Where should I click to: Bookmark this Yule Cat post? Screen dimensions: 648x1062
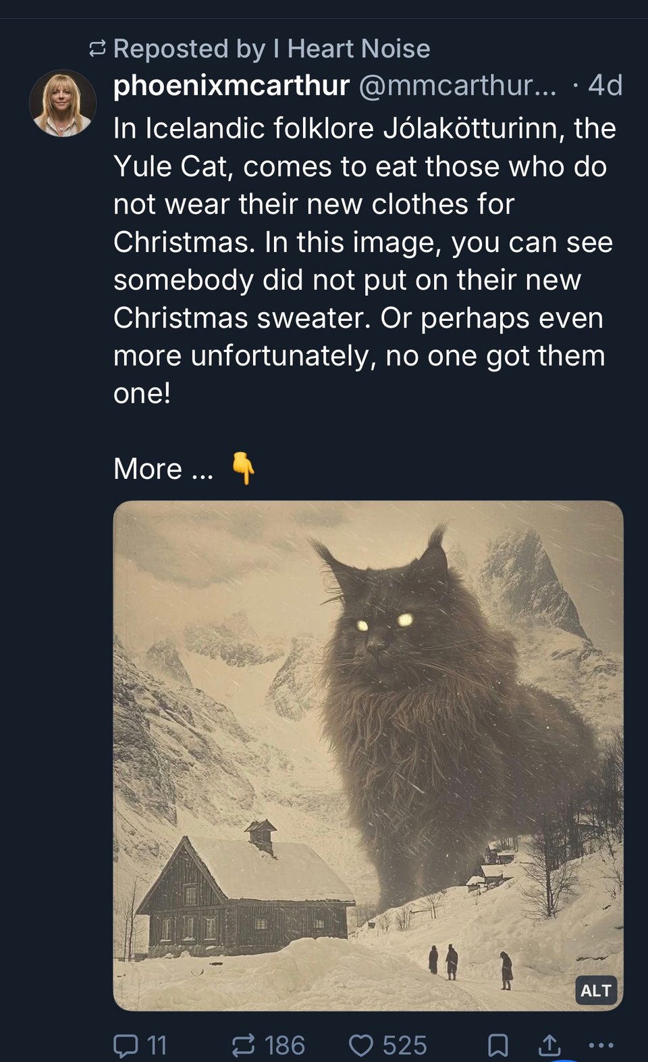click(497, 1045)
